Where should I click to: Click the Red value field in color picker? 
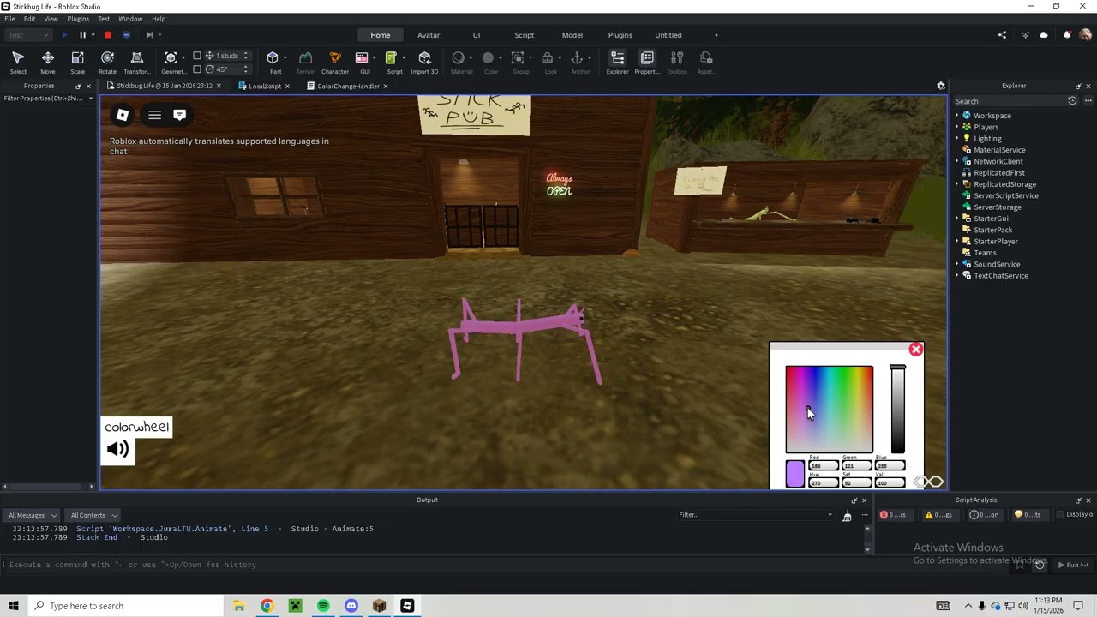pyautogui.click(x=823, y=465)
